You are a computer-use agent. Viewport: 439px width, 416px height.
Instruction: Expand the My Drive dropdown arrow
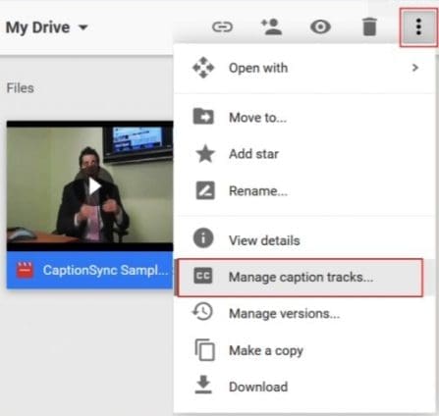pos(83,27)
